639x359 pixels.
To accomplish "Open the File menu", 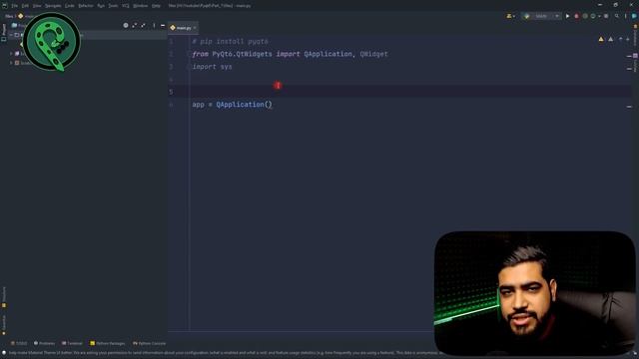I will click(14, 6).
